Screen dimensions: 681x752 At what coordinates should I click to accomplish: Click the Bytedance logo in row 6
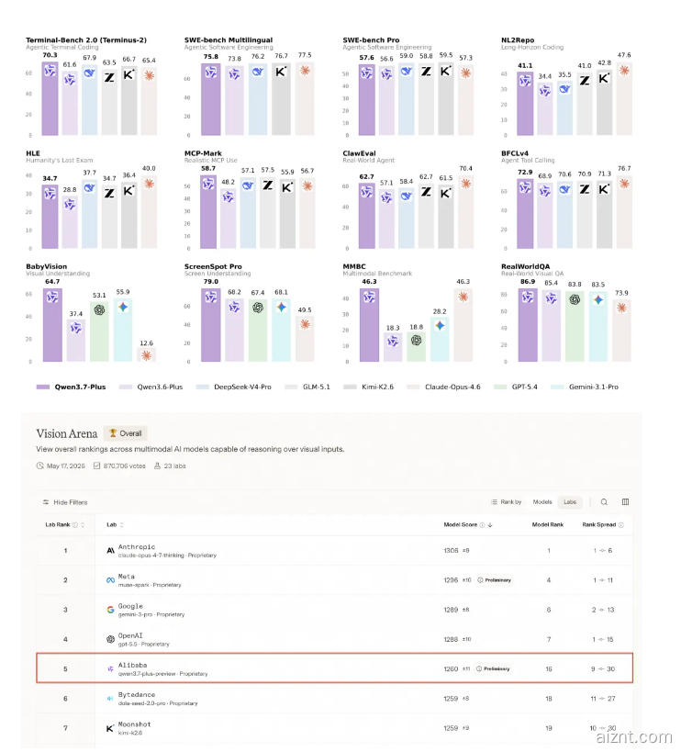110,698
